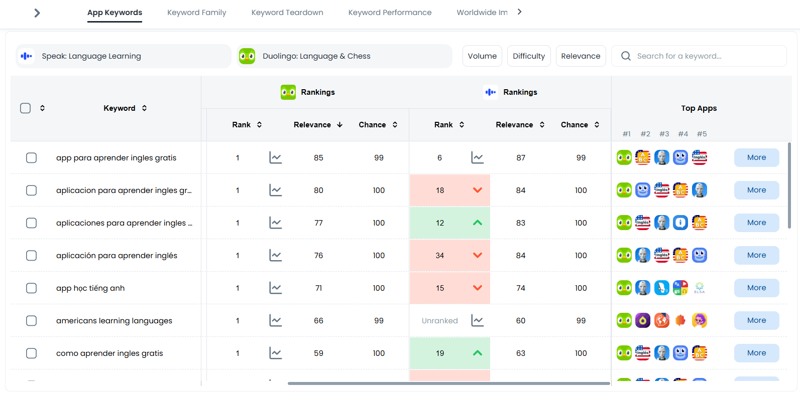The height and width of the screenshot is (395, 800).
Task: Tick the select-all checkbox in the header
Action: [26, 108]
